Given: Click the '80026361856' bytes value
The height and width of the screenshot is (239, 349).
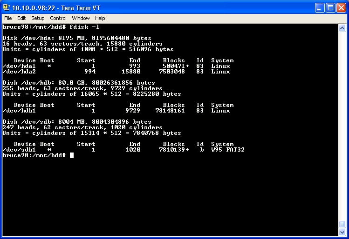Looking at the screenshot, I should [112, 83].
